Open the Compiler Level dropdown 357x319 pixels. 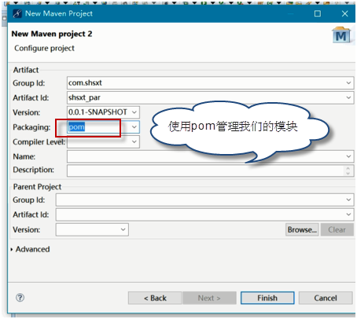click(x=134, y=141)
